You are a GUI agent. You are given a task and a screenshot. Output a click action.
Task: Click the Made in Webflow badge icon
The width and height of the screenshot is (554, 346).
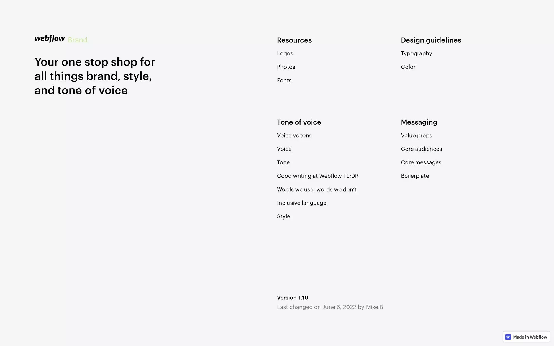(508, 337)
